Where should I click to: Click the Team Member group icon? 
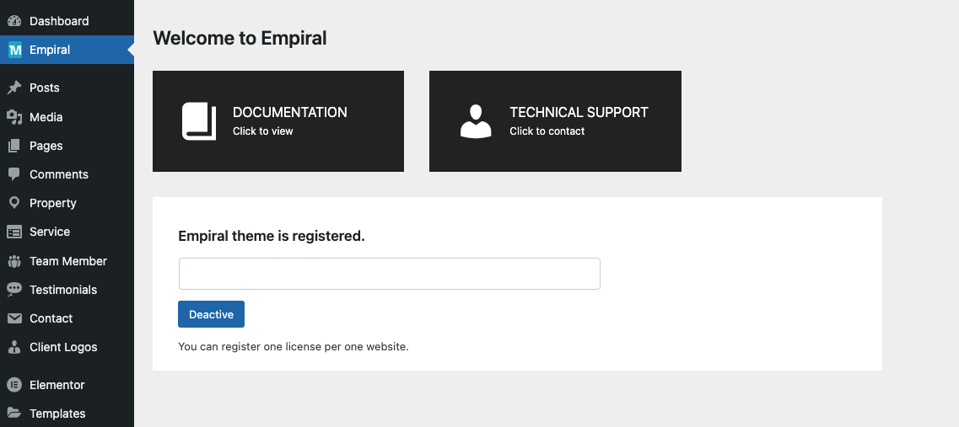click(x=14, y=261)
